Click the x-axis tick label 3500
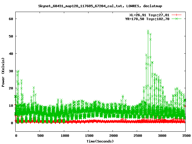 click(186, 136)
